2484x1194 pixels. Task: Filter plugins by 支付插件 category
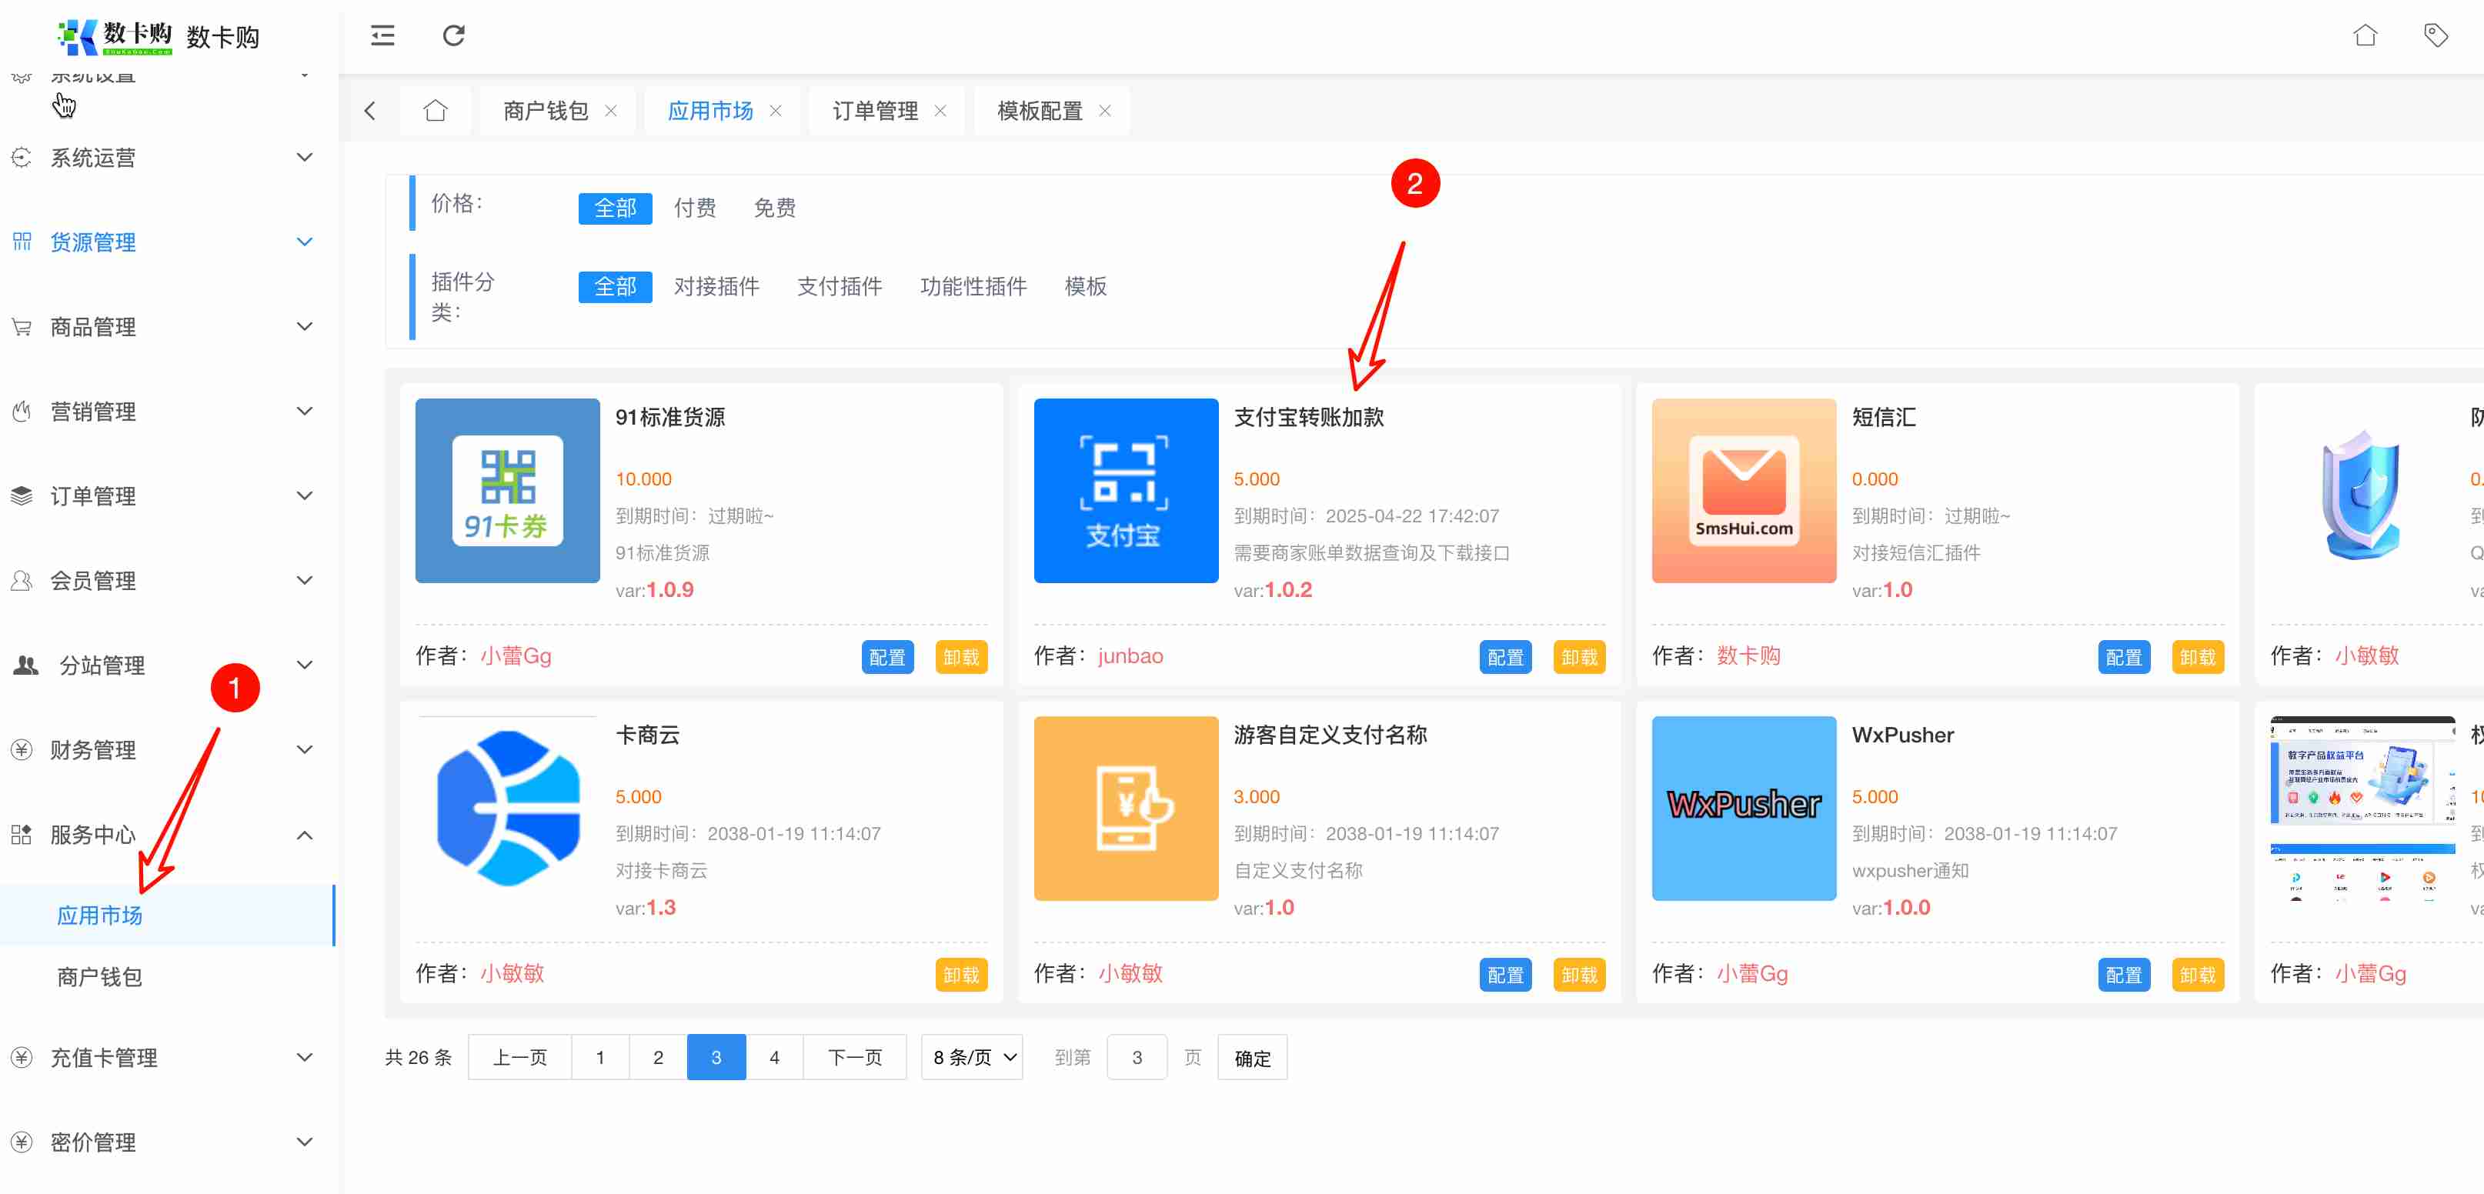839,286
